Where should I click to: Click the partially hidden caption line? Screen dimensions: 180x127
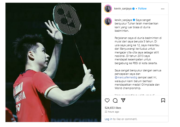[x=135, y=95]
